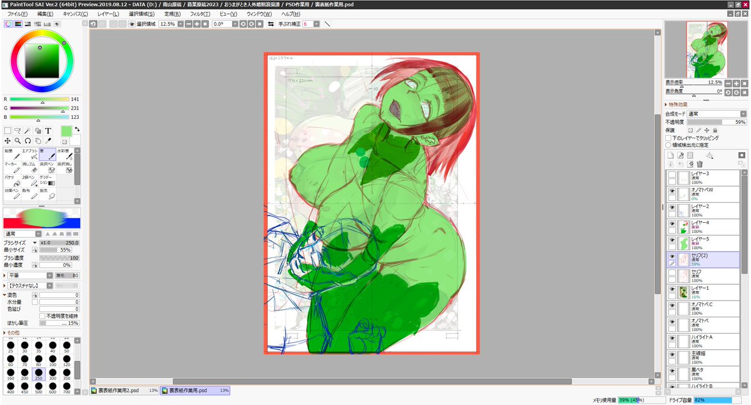Open the 合成モード blend mode dropdown
751x405 pixels.
tap(743, 114)
